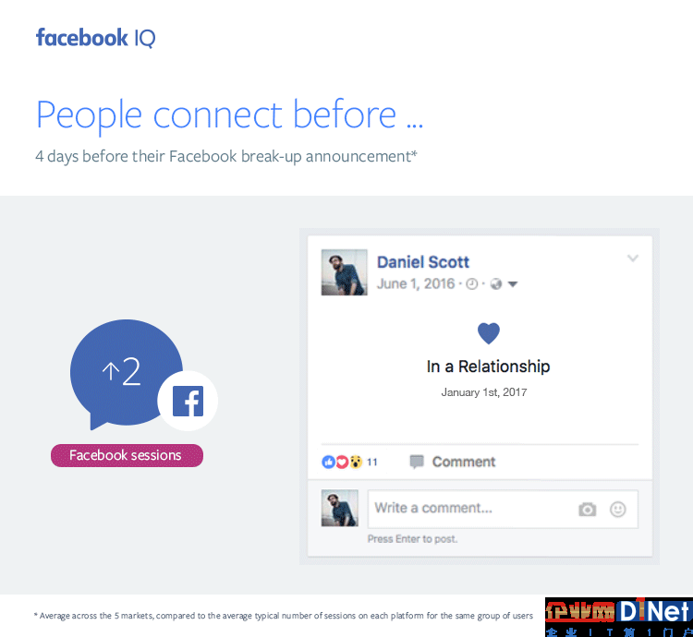Click the small avatar beside comment box
Viewport: 693px width, 637px height.
(x=339, y=508)
